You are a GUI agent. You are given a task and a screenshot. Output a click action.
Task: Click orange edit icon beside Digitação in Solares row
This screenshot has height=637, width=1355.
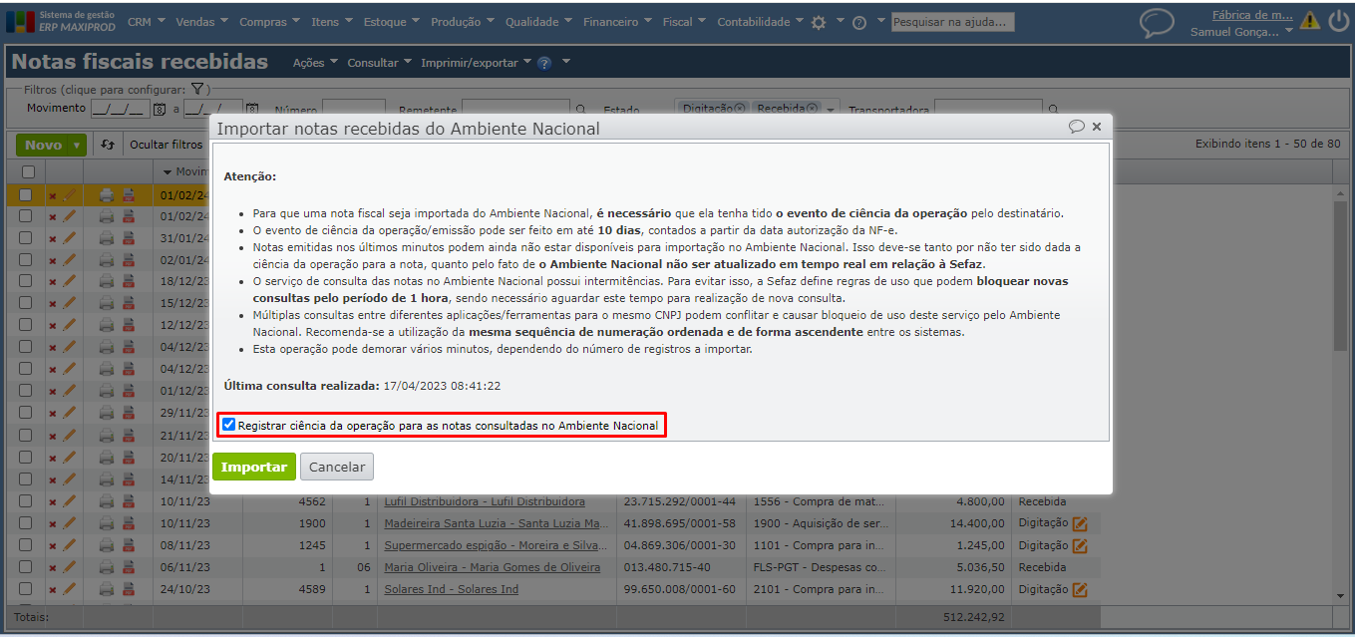(x=1080, y=589)
